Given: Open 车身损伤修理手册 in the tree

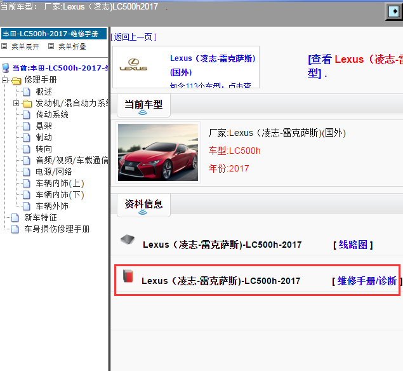Looking at the screenshot, I should [57, 229].
